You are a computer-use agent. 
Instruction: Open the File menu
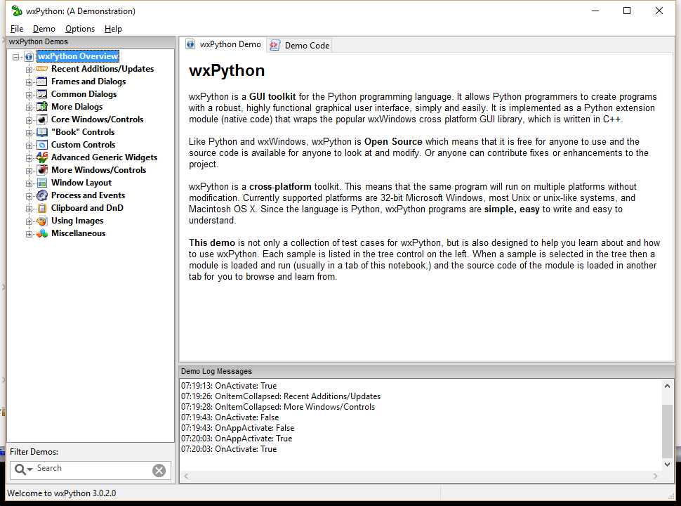17,29
